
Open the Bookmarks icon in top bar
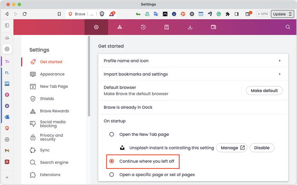pyautogui.click(x=167, y=27)
